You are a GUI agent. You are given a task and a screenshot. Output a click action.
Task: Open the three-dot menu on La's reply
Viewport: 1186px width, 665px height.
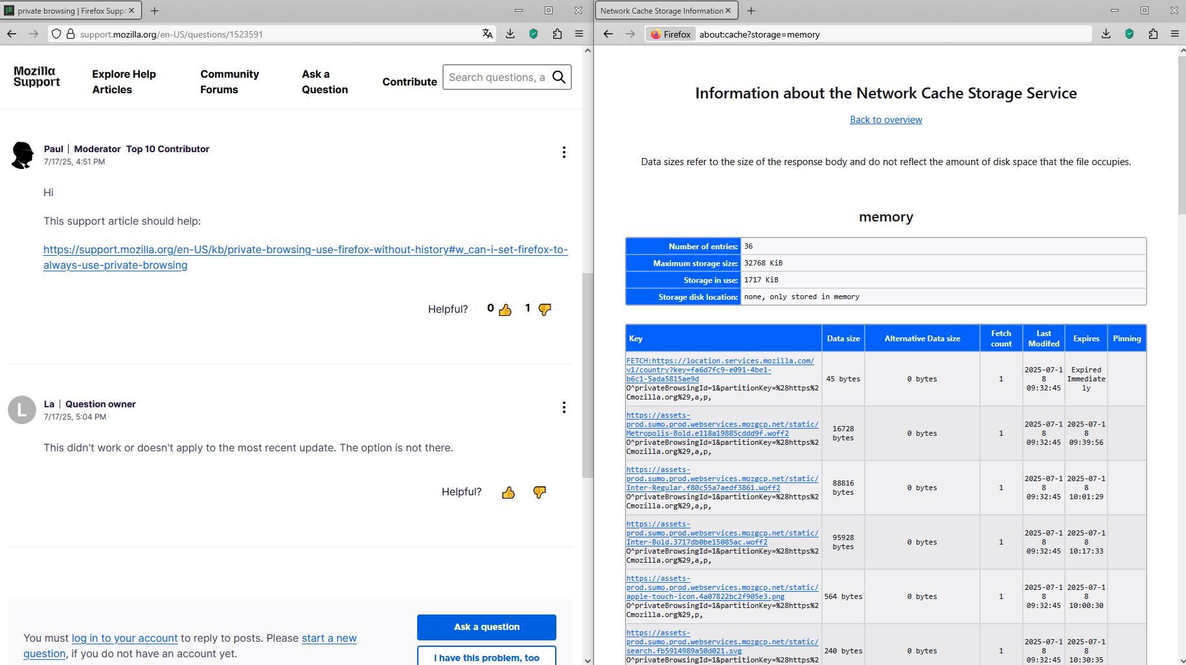coord(564,407)
